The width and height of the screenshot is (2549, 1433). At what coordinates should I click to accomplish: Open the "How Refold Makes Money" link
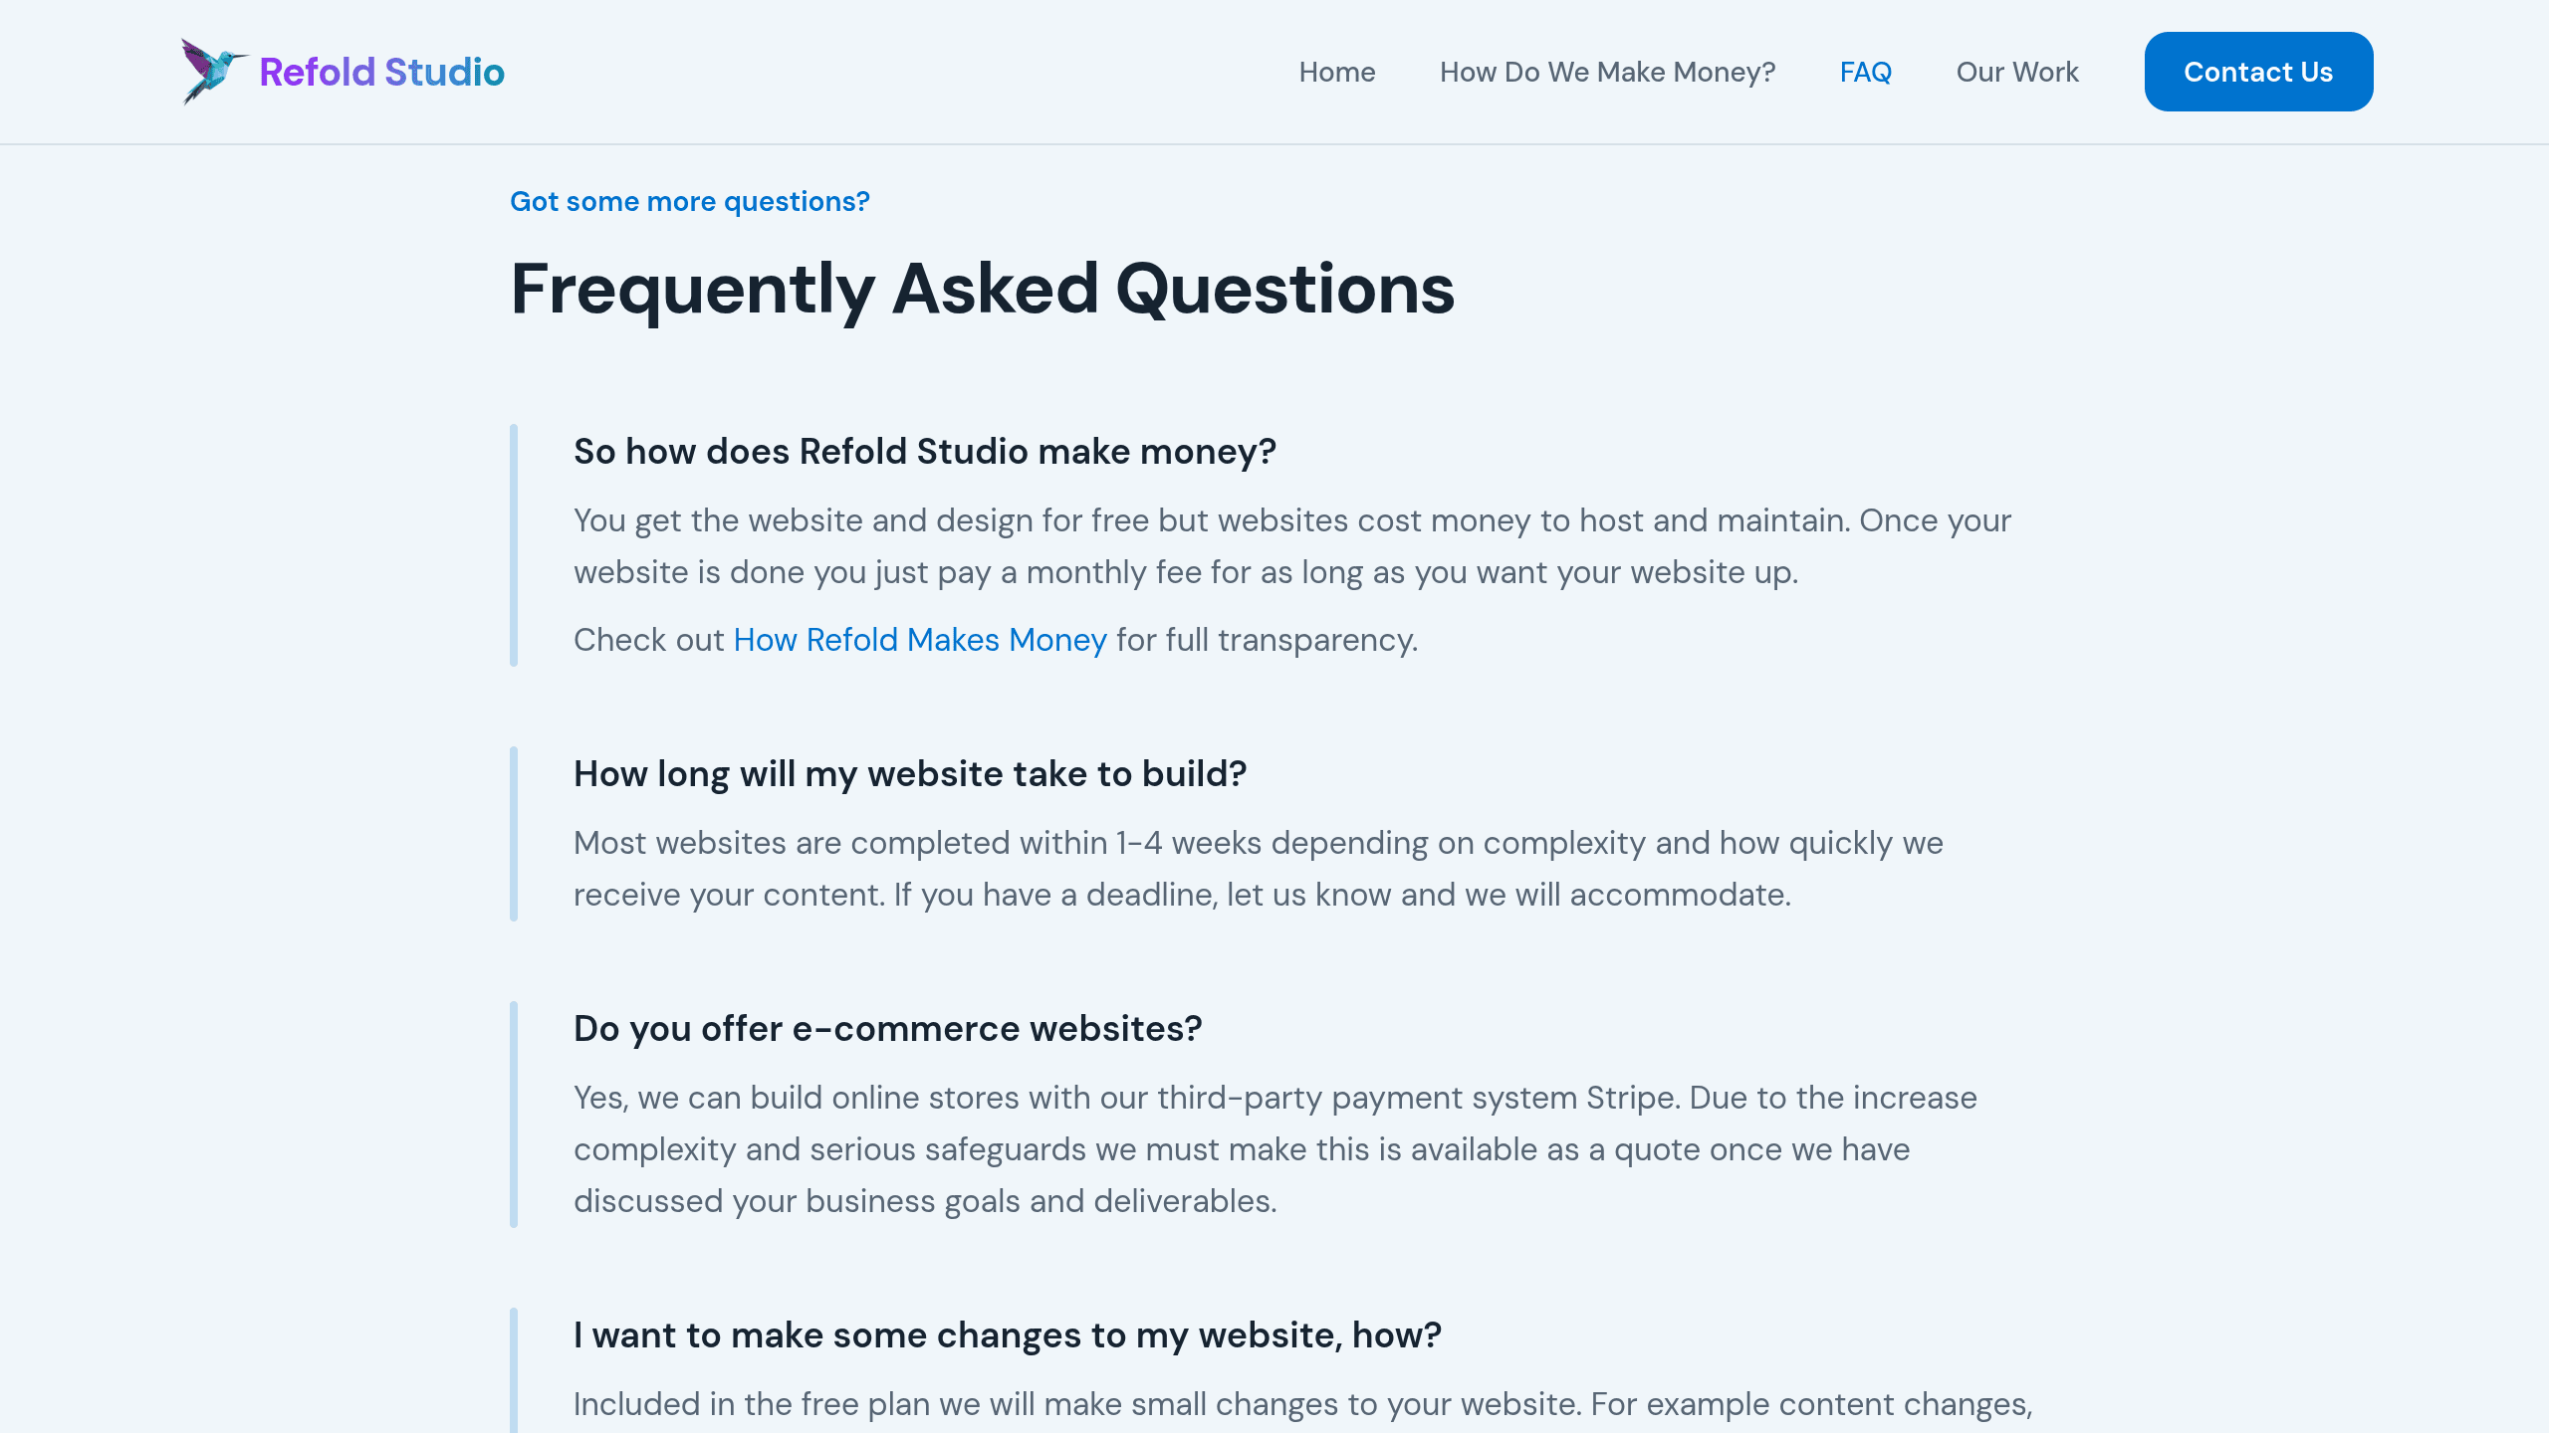[919, 639]
